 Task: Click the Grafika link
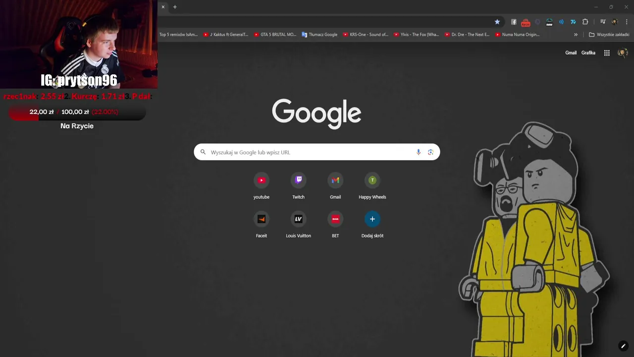[588, 53]
